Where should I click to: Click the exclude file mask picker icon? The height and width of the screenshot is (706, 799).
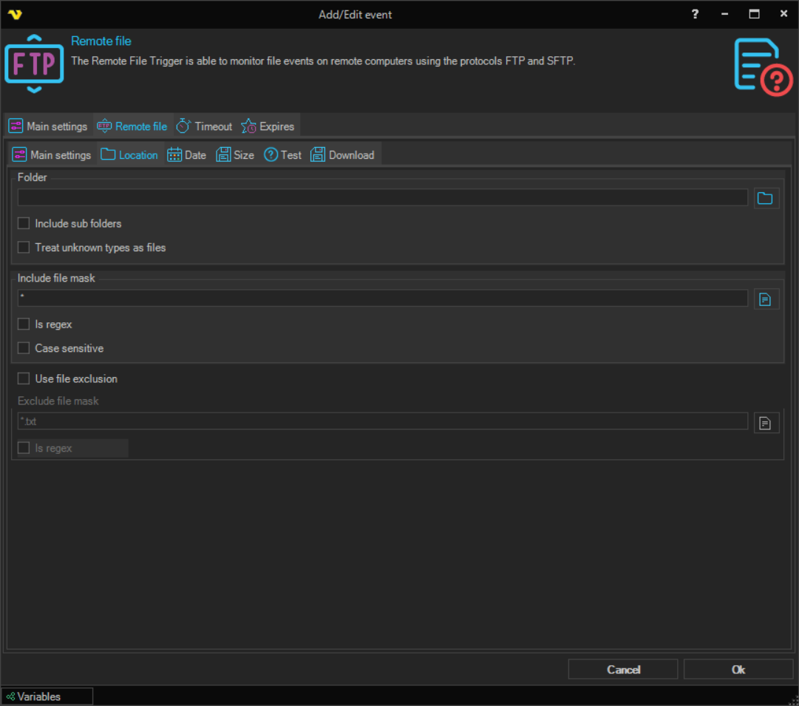click(766, 423)
